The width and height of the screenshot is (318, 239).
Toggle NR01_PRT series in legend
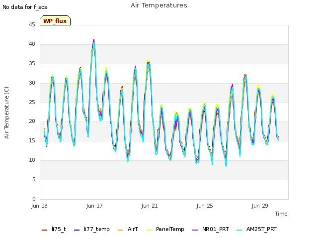click(211, 229)
